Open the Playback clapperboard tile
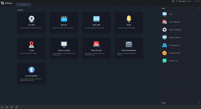 point(64,23)
